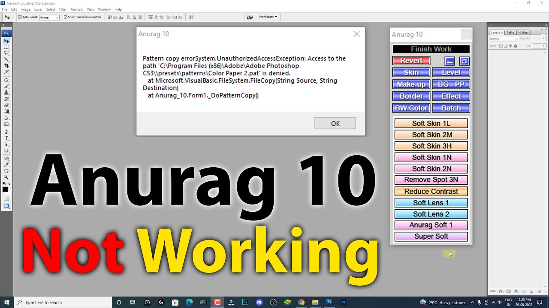Select the Brush tool
Viewport: 549px width, 308px height.
6,86
